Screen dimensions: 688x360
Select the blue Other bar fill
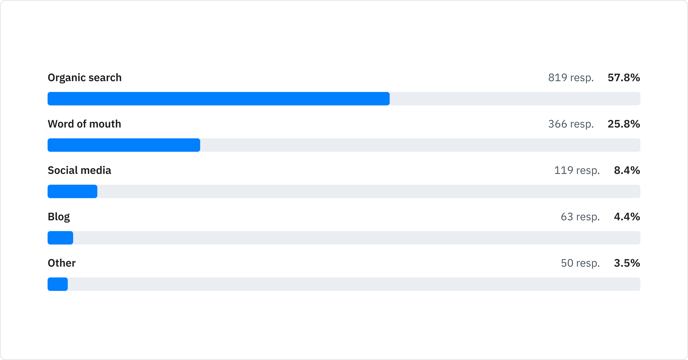point(58,284)
